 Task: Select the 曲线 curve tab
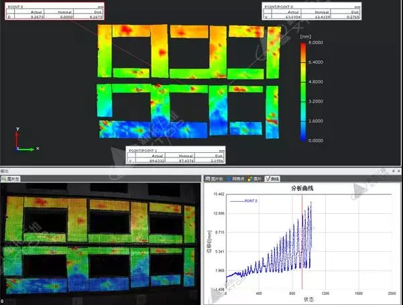point(272,178)
